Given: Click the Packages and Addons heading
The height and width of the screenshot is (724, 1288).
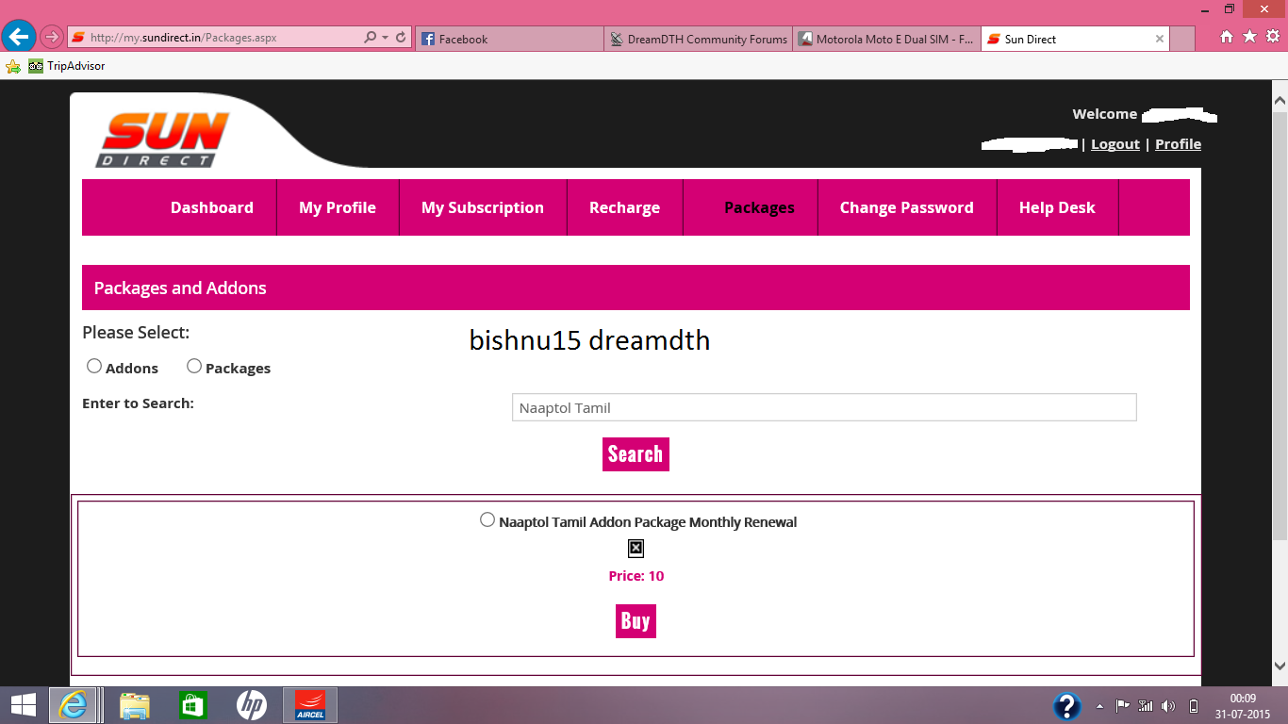Looking at the screenshot, I should point(180,288).
